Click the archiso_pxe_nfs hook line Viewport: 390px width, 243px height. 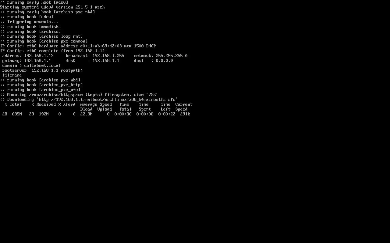pyautogui.click(x=40, y=90)
